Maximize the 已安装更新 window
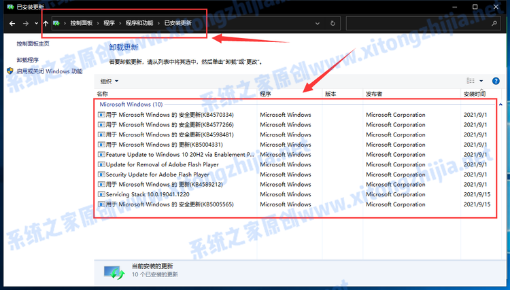 click(x=475, y=7)
